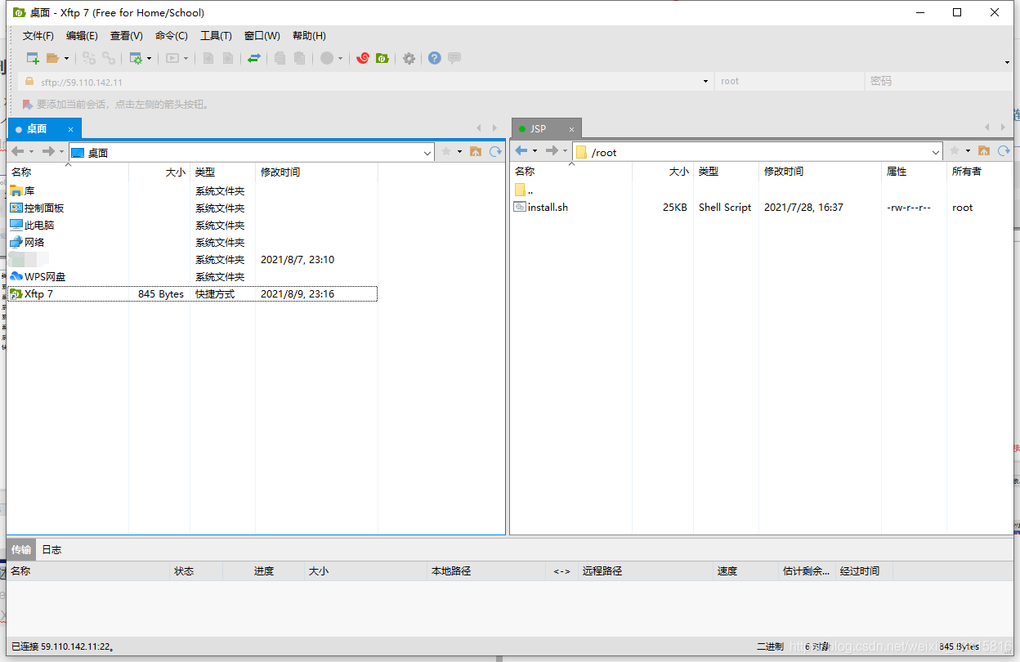Click the Copy toolbar icon

click(x=280, y=58)
